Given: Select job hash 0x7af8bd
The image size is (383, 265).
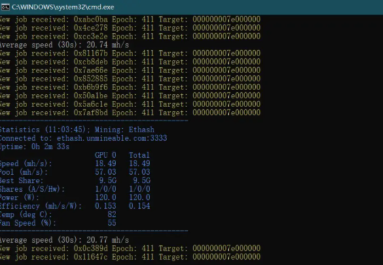Looking at the screenshot, I should [90, 113].
